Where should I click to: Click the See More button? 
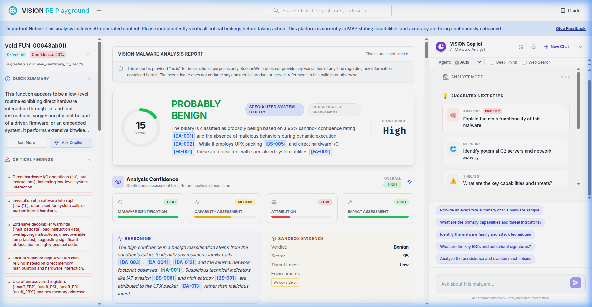tap(26, 143)
